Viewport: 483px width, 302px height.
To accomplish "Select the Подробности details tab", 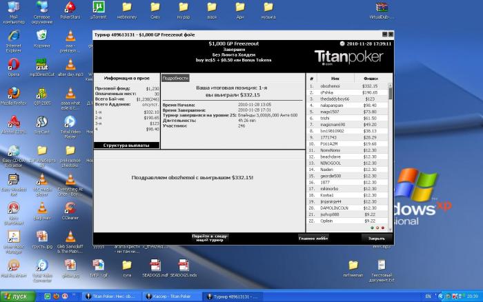I will point(175,78).
